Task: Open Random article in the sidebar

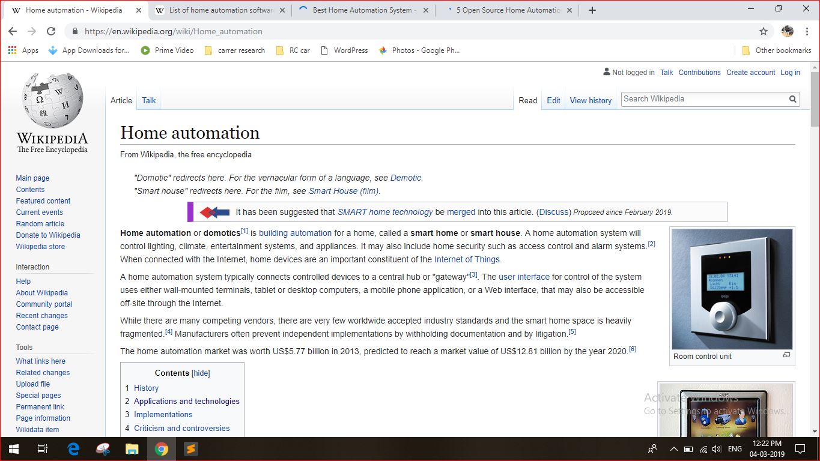Action: (40, 224)
